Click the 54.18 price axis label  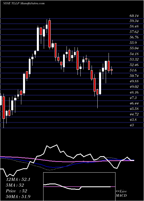[x=134, y=54]
